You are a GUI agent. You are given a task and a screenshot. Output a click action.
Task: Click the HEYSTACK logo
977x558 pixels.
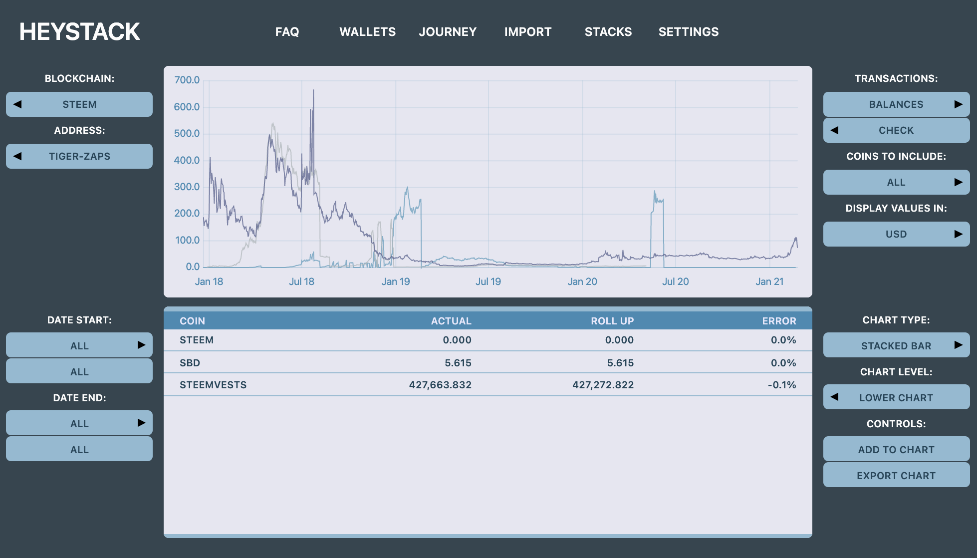click(80, 32)
